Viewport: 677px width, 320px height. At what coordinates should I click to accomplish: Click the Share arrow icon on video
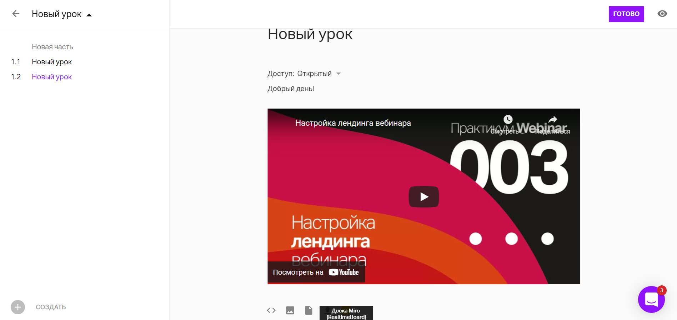point(552,119)
